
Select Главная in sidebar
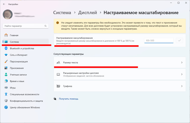14,35
